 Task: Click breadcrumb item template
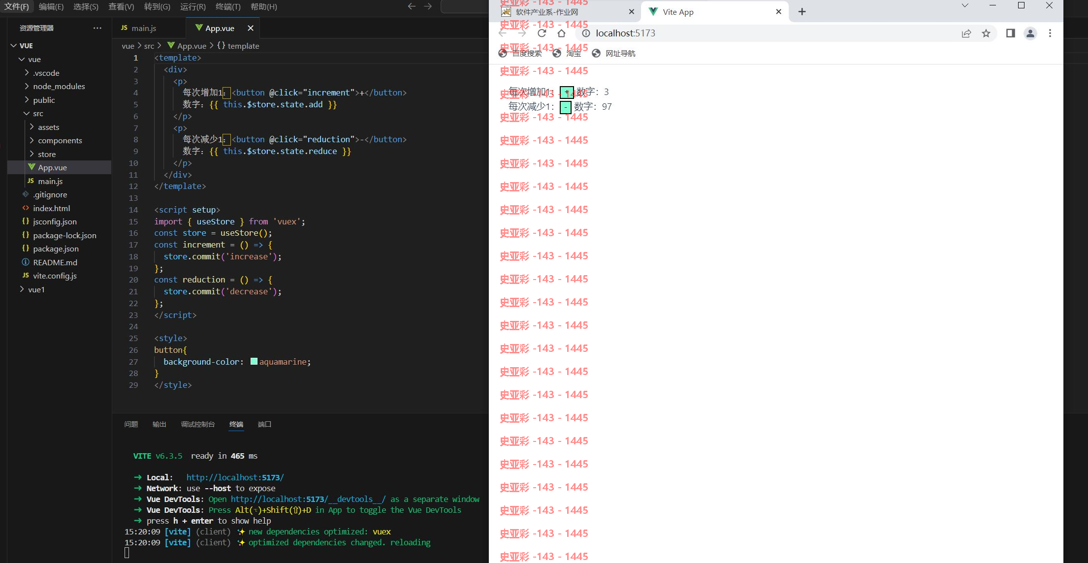(x=238, y=46)
